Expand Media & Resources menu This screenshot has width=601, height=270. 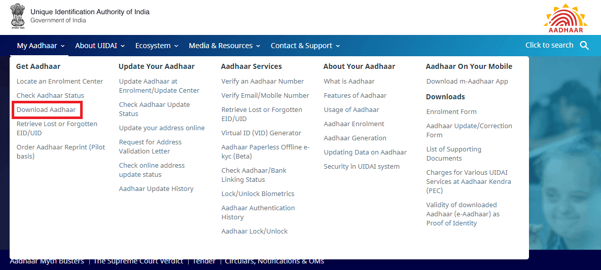pyautogui.click(x=225, y=46)
